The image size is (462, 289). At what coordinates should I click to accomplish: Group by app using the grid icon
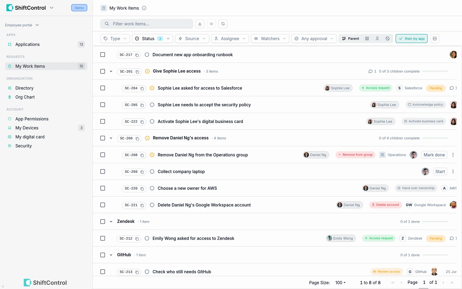coord(367,39)
